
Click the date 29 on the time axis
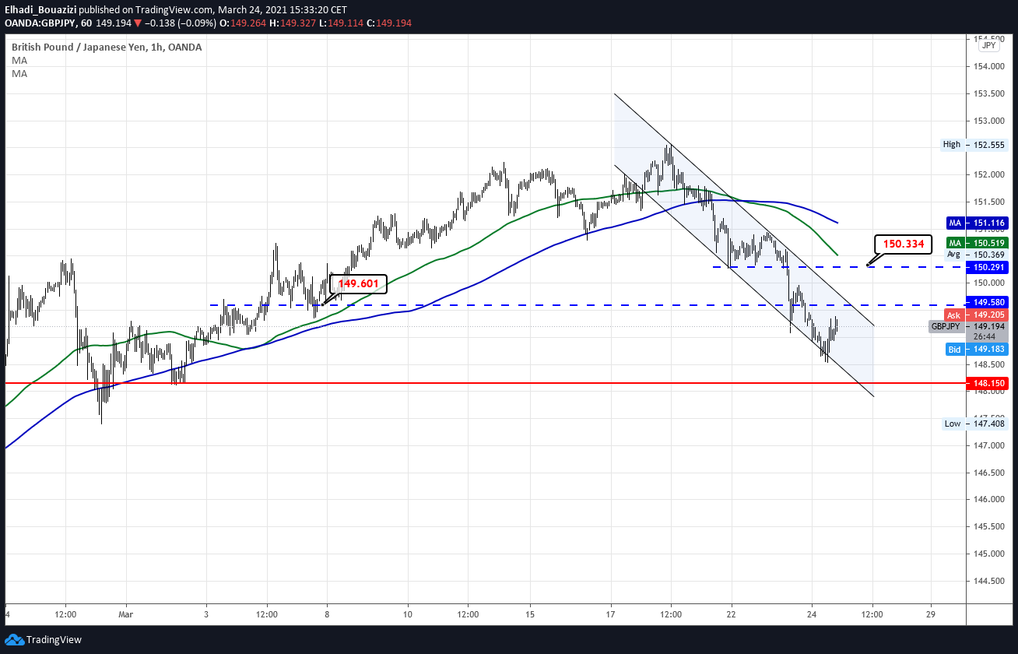tap(932, 614)
